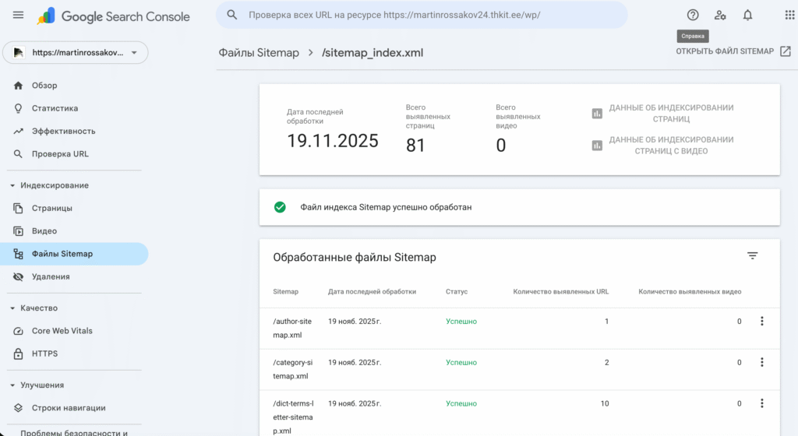Screen dimensions: 798x436
Task: Open the Google apps grid
Action: [790, 15]
